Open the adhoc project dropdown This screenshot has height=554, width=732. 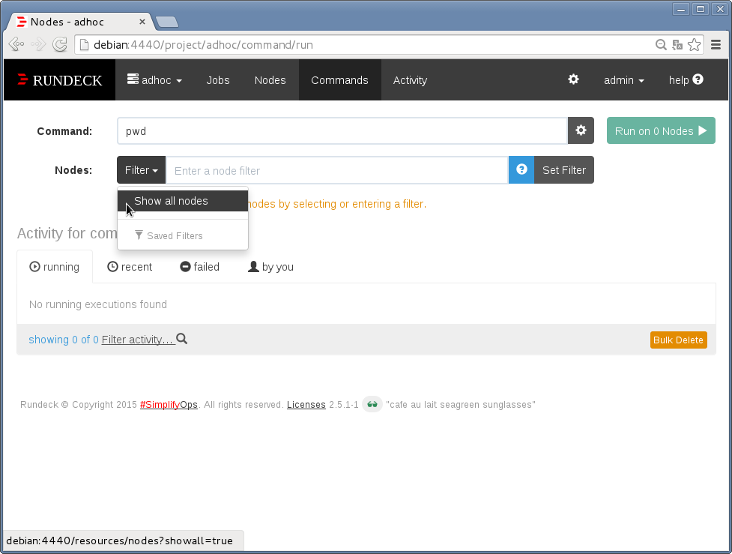(x=154, y=80)
